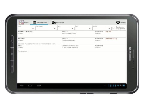The height and width of the screenshot is (108, 144).
Task: Tap the Android home button
Action: (30, 85)
